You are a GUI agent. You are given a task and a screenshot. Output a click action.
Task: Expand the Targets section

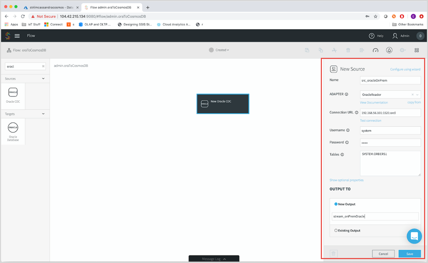pos(43,114)
